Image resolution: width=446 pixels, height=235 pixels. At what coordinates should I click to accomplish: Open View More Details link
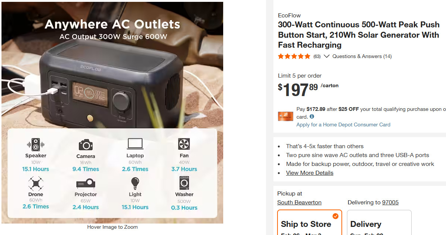click(310, 173)
